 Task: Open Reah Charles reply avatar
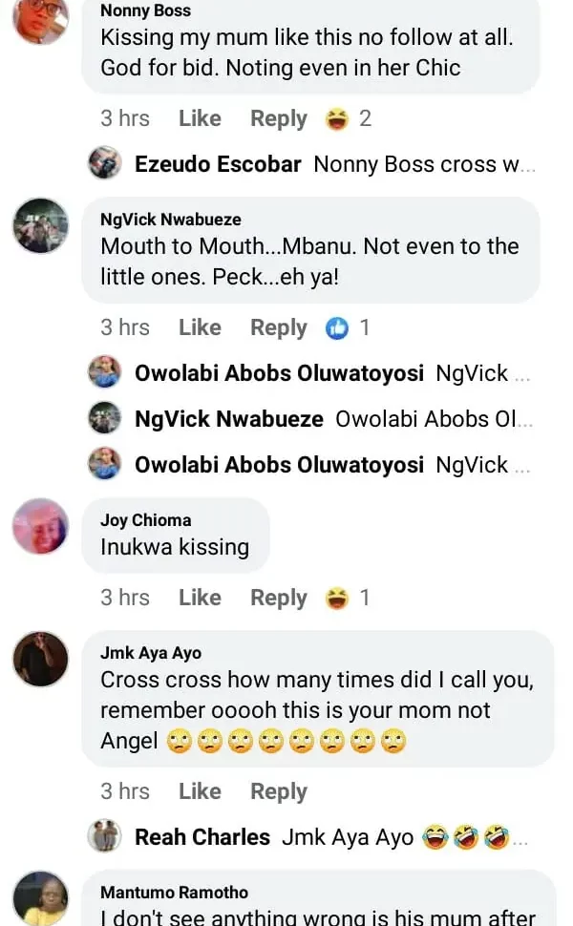104,837
